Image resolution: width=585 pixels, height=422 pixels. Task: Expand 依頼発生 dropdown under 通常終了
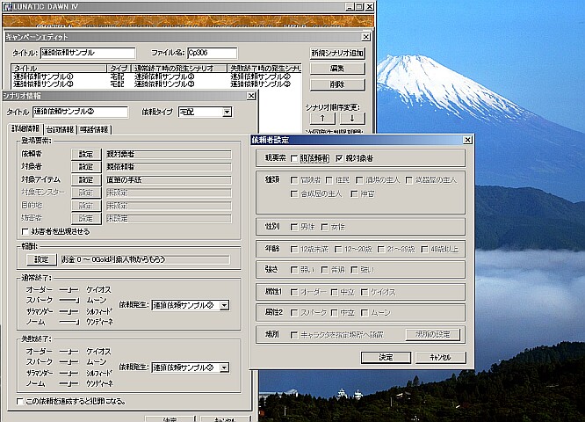click(x=224, y=305)
